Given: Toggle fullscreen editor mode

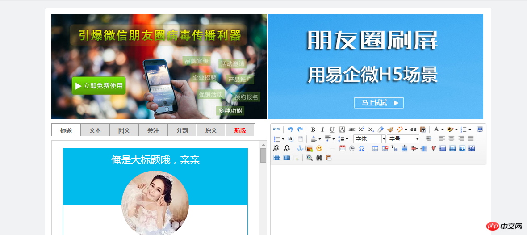Looking at the screenshot, I should (x=480, y=130).
